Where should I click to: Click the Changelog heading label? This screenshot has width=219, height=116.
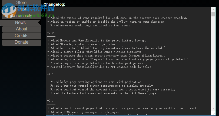tap(54, 4)
